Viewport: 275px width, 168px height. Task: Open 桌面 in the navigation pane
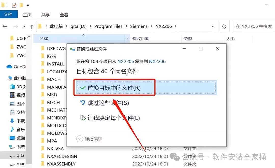click(x=17, y=138)
